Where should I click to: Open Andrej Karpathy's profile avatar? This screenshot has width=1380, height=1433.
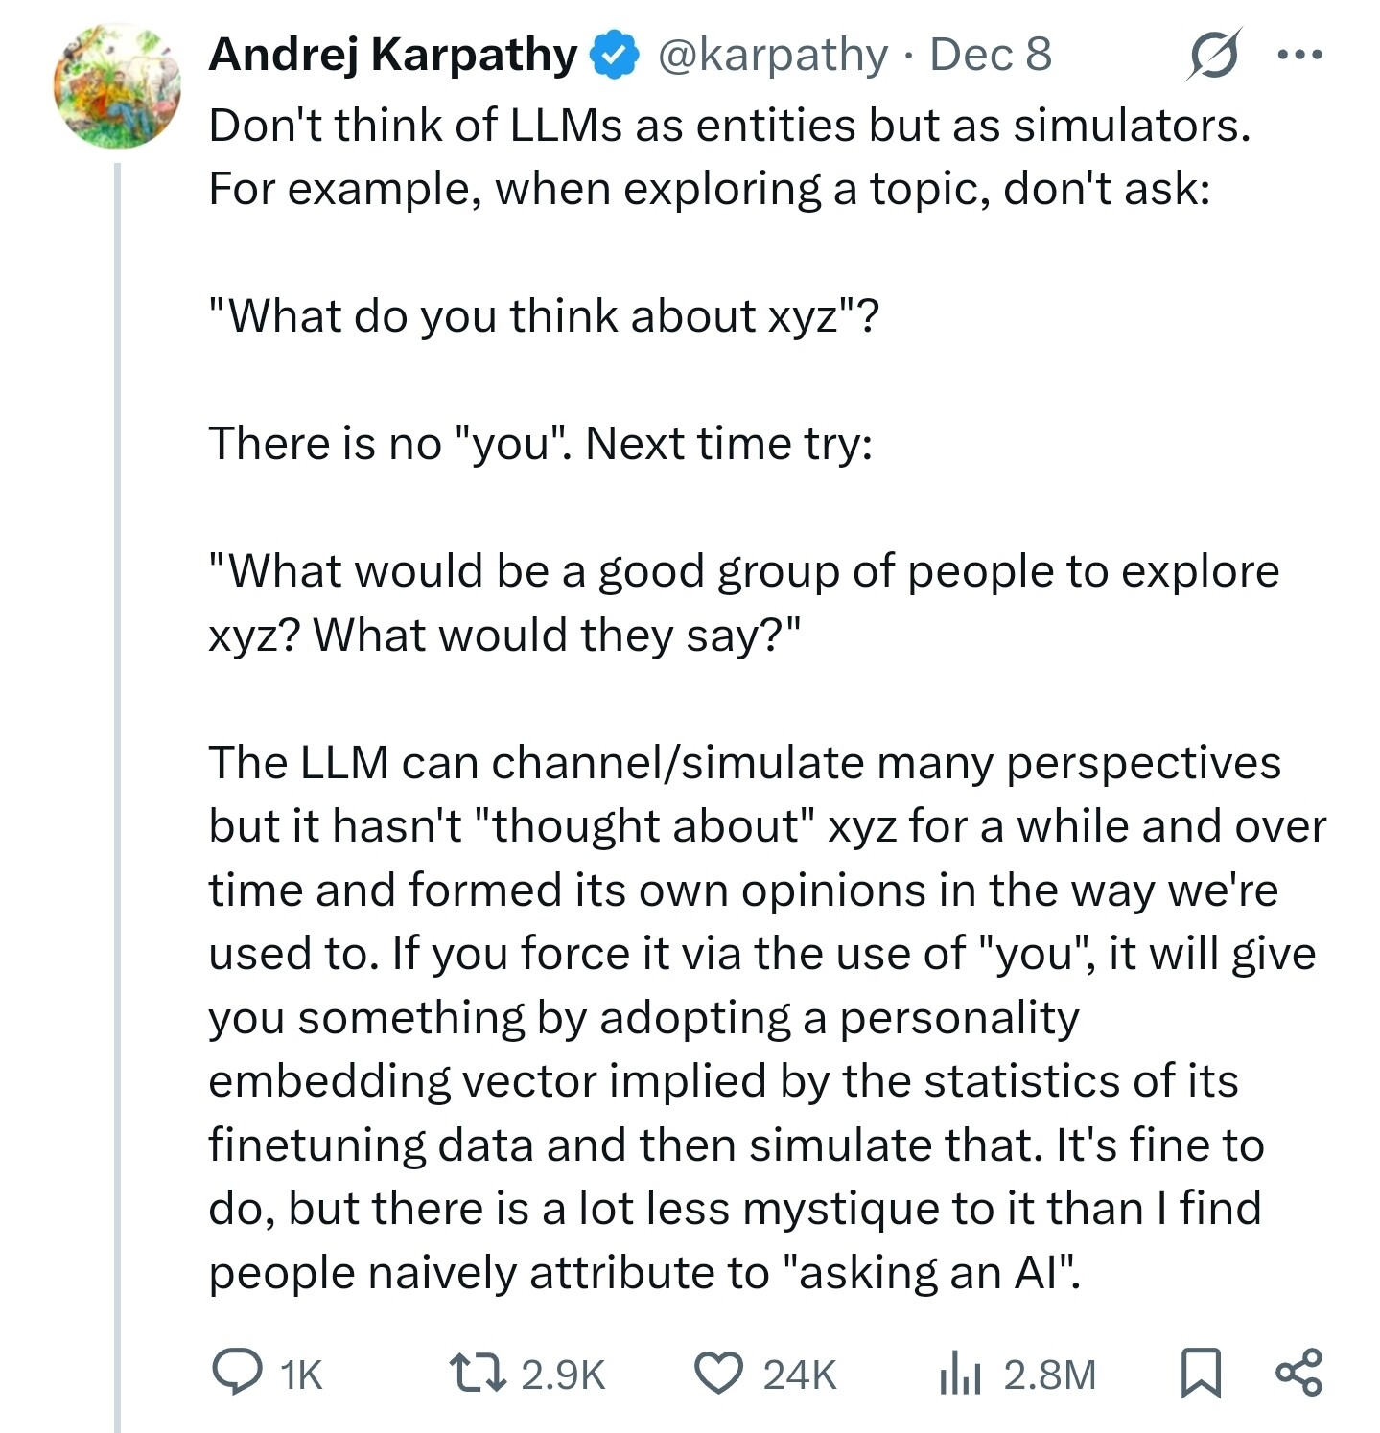click(x=117, y=86)
